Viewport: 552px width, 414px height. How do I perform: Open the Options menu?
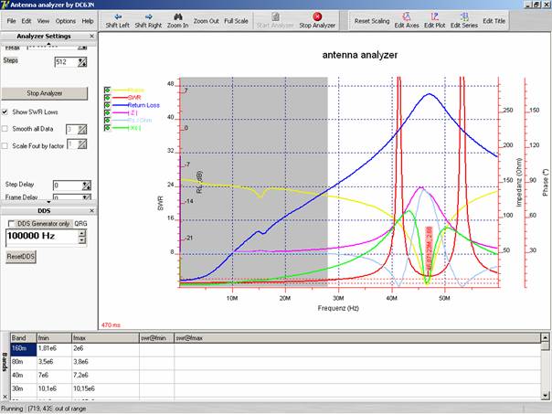pos(65,20)
